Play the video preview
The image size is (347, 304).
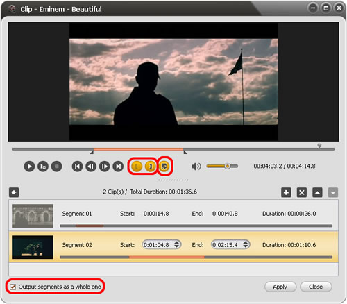29,167
